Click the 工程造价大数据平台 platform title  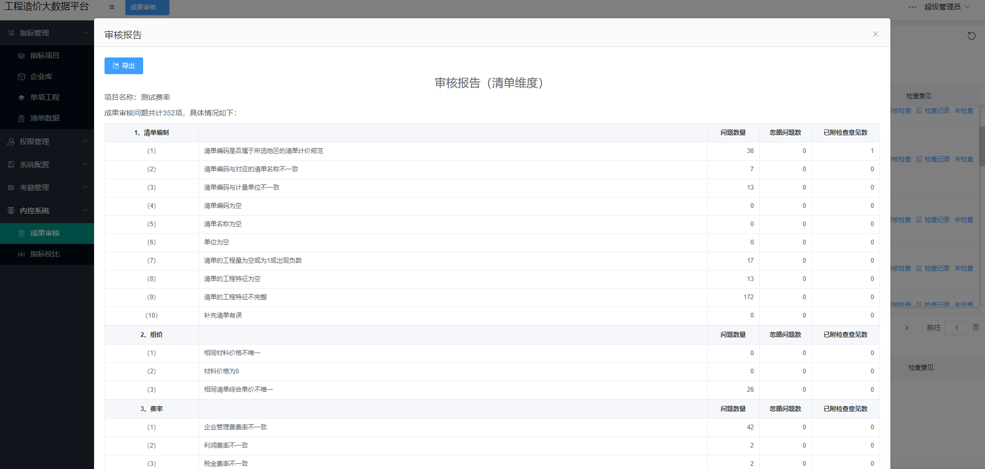(47, 6)
